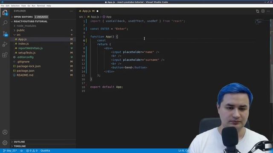The image size is (273, 153).
Task: Click line number 18 in the gutter
Action: pyautogui.click(x=84, y=87)
